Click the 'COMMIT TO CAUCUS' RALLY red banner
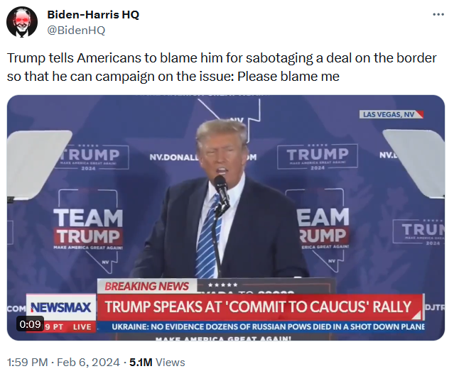 259,307
